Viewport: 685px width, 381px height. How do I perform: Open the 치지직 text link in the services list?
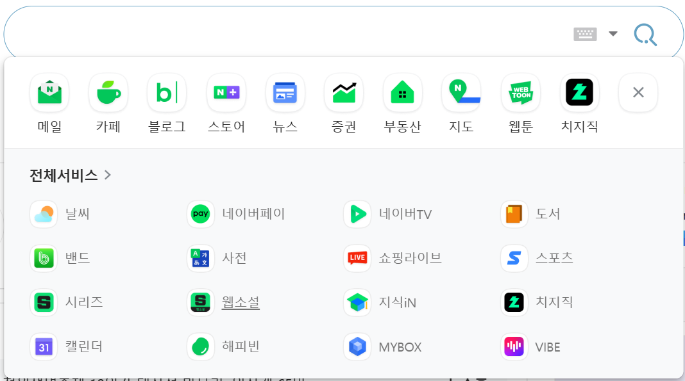[x=554, y=302]
